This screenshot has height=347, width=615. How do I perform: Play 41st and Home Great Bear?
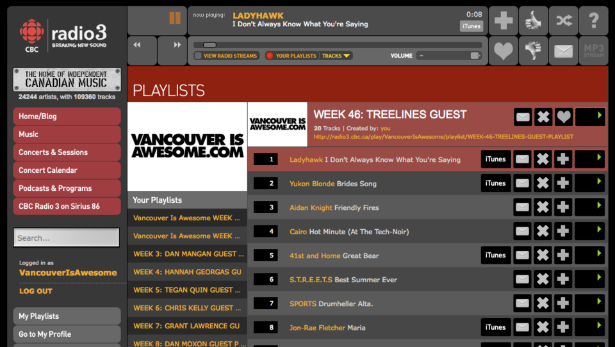589,255
